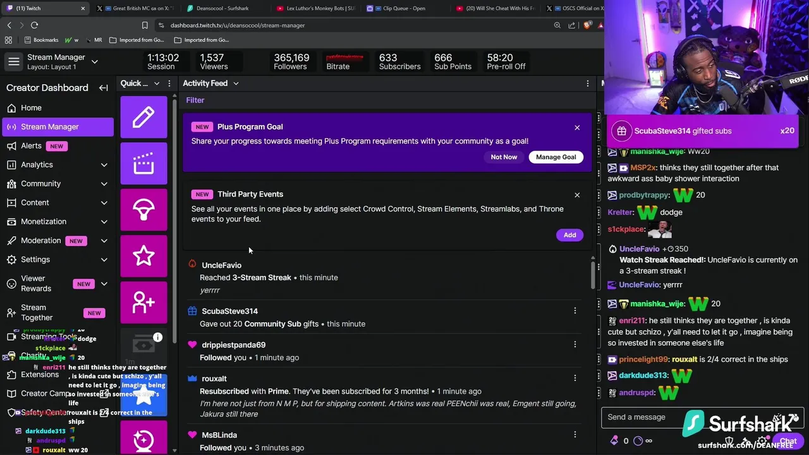Open options for MsBLinda follow event
Viewport: 809px width, 455px height.
click(575, 435)
